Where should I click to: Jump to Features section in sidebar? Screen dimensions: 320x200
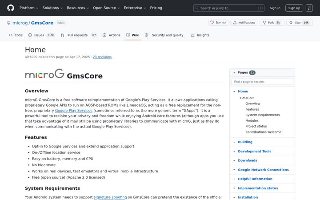252,109
